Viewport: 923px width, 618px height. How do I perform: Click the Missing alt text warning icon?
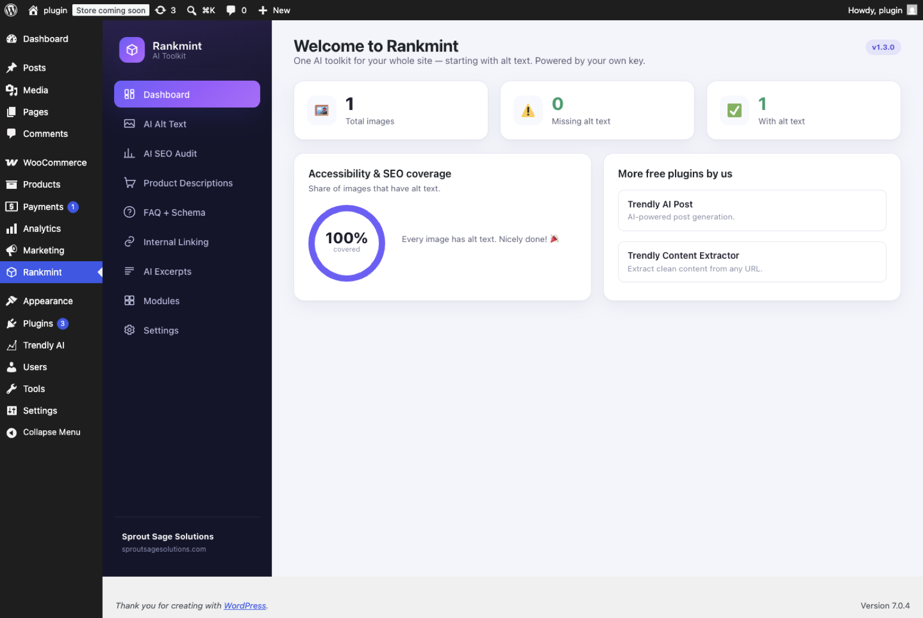[x=528, y=111]
